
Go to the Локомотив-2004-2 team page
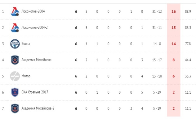point(34,28)
